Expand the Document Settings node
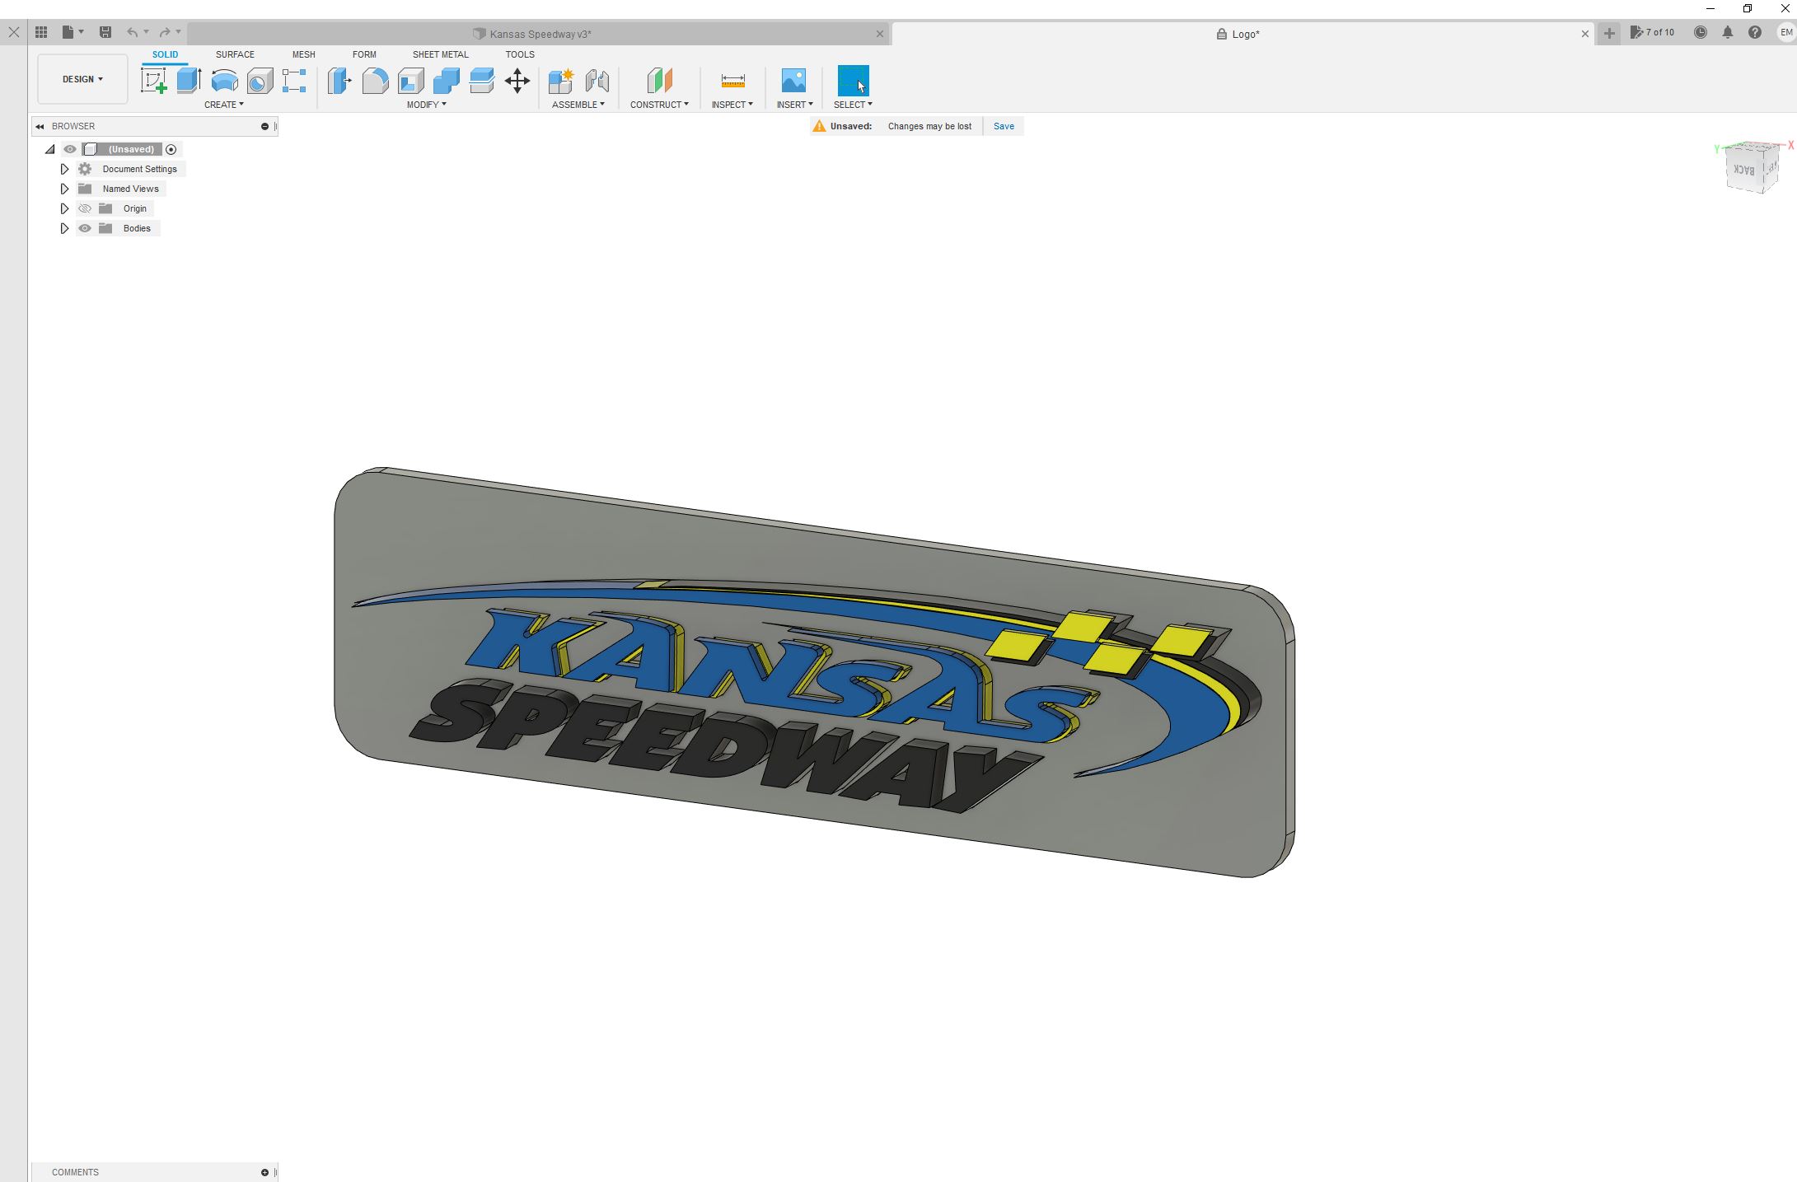The image size is (1797, 1182). [x=64, y=169]
